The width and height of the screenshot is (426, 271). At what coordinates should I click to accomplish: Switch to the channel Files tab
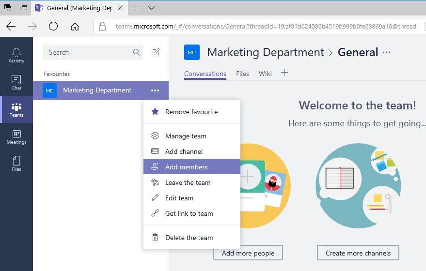242,74
